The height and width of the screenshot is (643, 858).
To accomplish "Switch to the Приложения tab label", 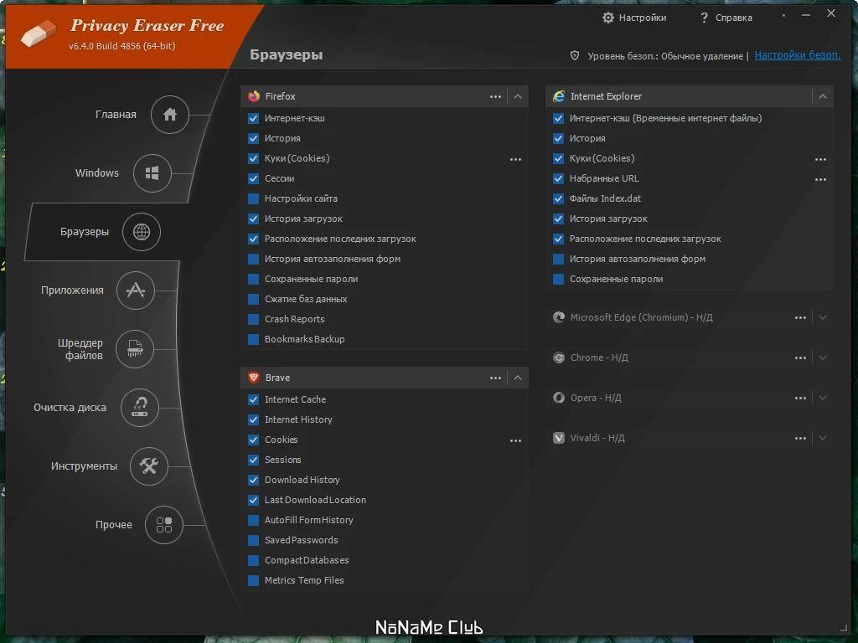I will tap(72, 291).
